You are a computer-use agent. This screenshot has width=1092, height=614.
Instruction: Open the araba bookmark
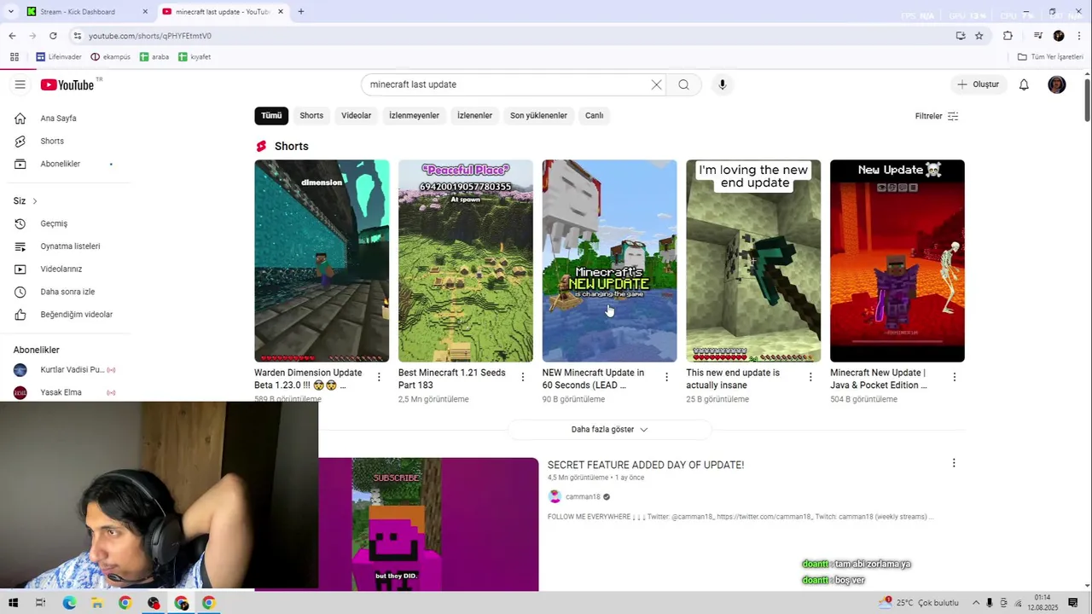pos(154,57)
